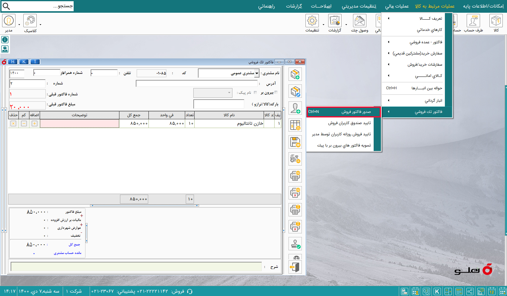Click the printer with hourglass badge icon

point(295,210)
